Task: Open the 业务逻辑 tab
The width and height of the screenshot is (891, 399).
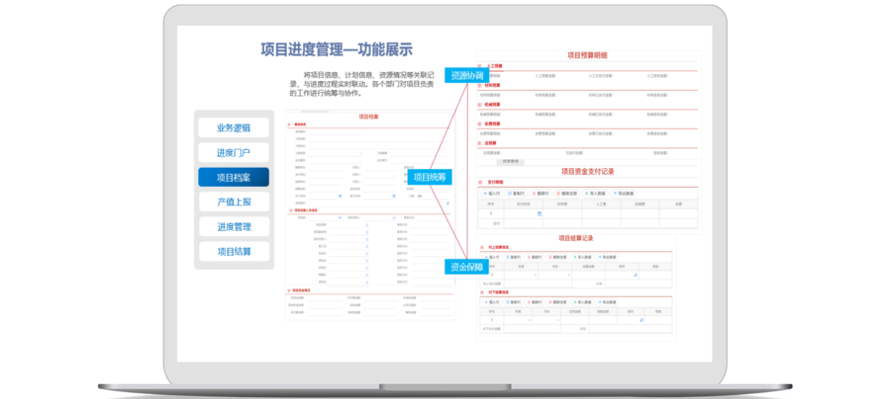Action: tap(232, 127)
